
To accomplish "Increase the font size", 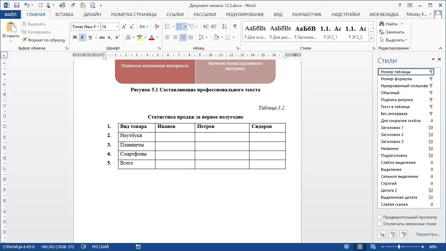I will (124, 27).
